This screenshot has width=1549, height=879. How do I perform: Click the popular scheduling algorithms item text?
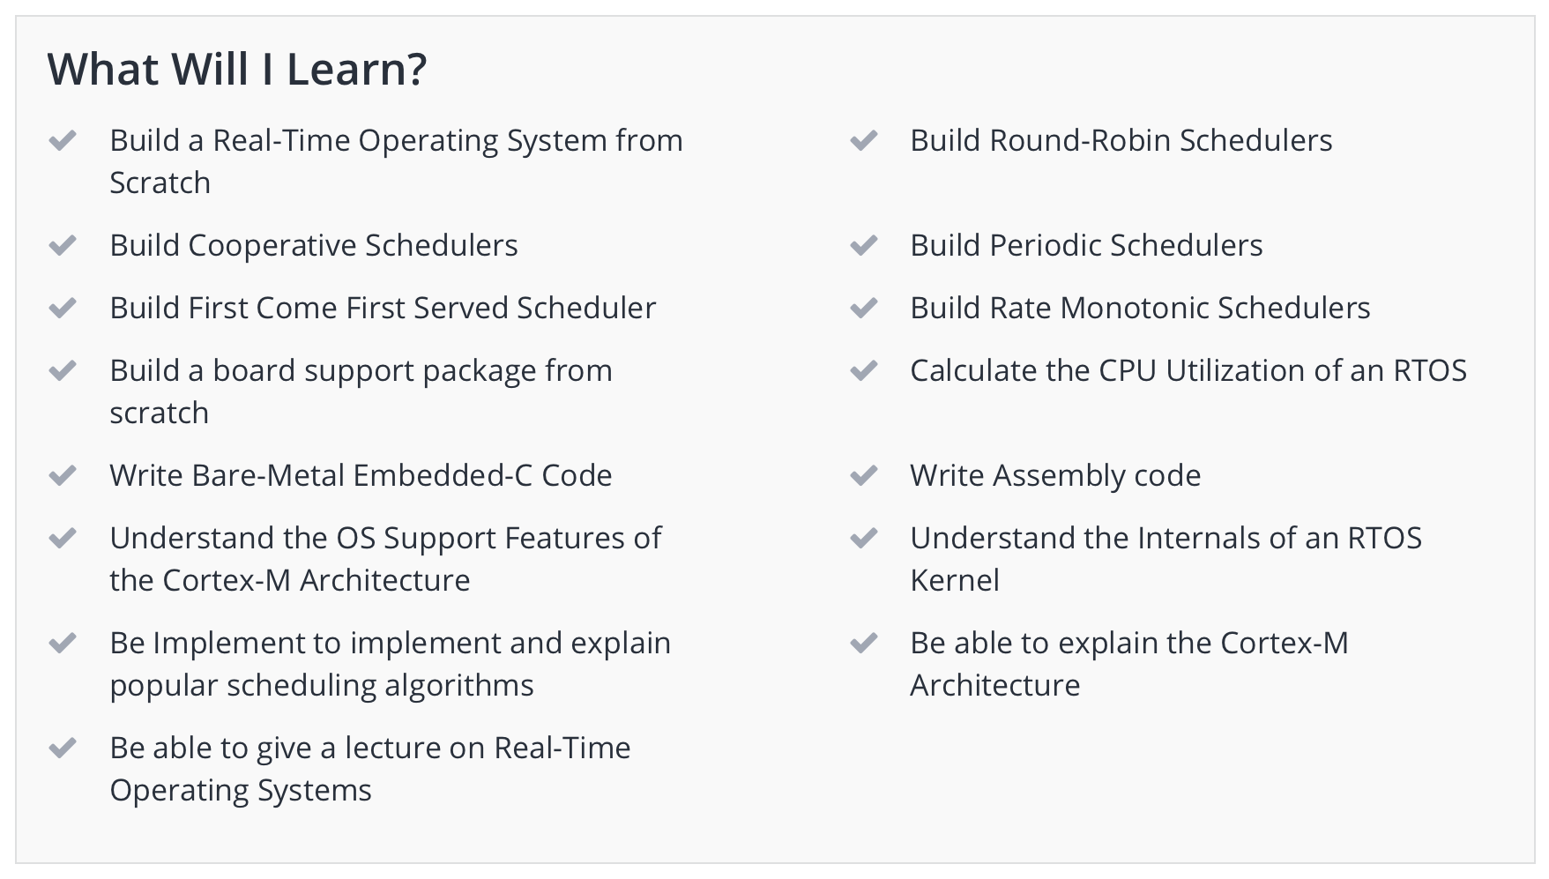pos(322,686)
